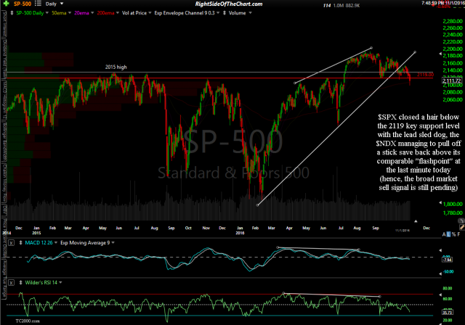Click the left-arrow scale marker next to 2,180.00
Screen dimensions: 465x325
pyautogui.click(x=440, y=54)
